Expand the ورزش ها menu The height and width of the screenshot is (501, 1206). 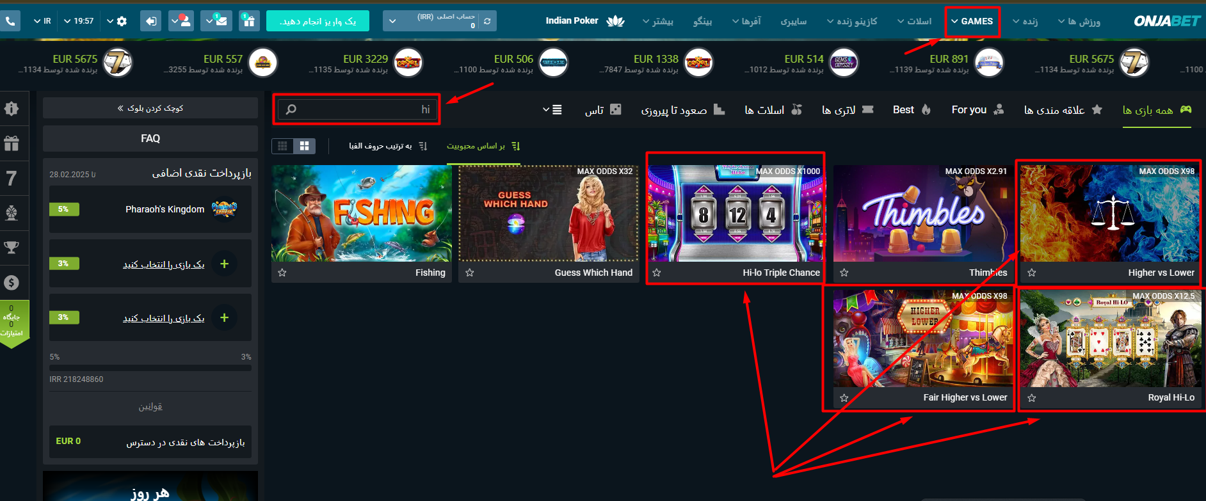click(x=1079, y=21)
